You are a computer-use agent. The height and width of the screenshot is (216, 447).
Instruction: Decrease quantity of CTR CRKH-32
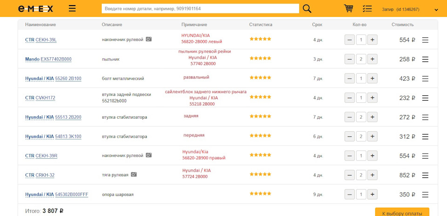point(350,175)
